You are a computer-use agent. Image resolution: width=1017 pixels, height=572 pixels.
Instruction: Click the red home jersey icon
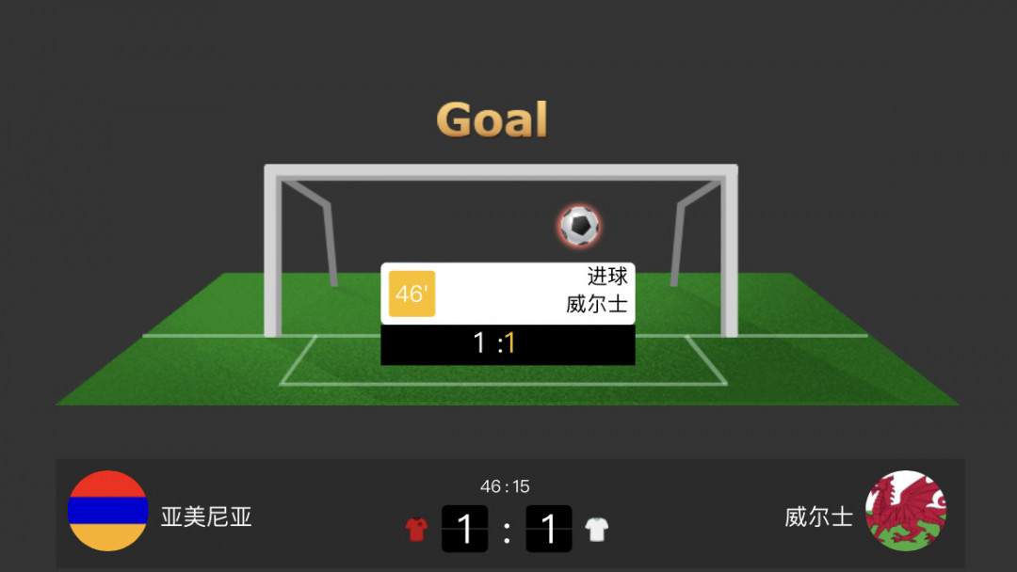(x=416, y=530)
